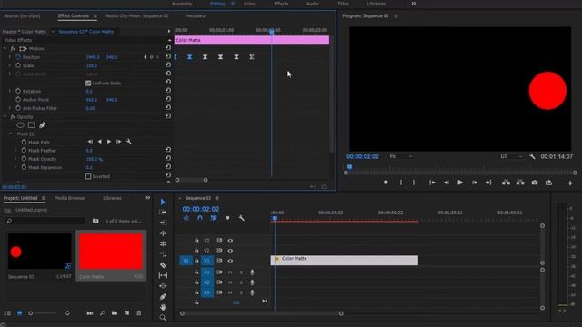This screenshot has width=582, height=327.
Task: Collapse the Opacity effect group
Action: pos(5,117)
